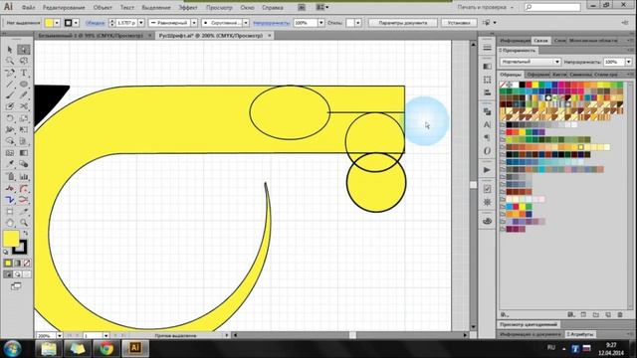
Task: Click the Установки button
Action: [x=459, y=23]
